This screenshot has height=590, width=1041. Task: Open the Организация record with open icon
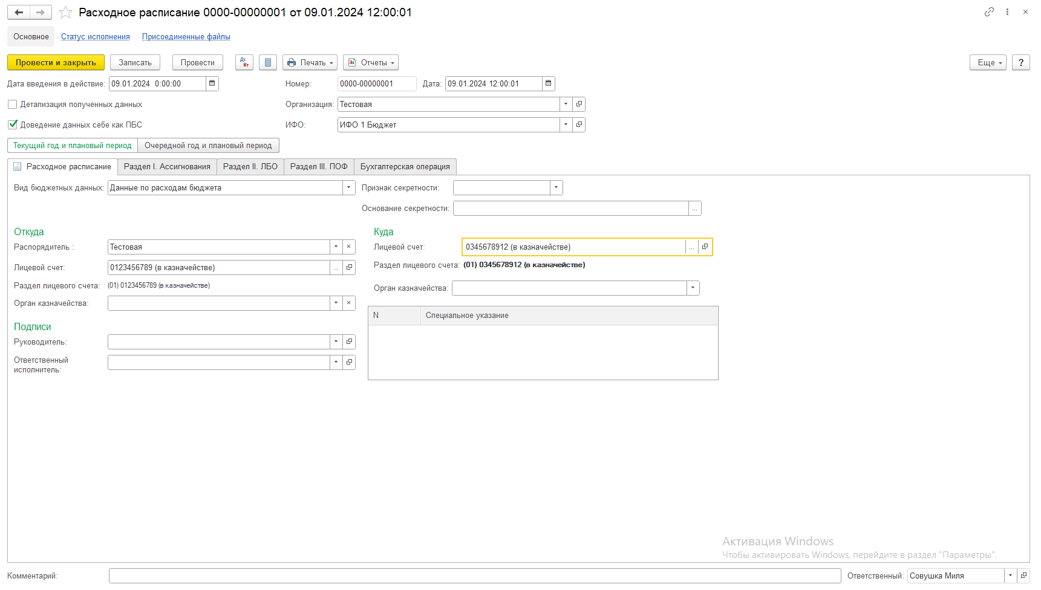(x=579, y=104)
